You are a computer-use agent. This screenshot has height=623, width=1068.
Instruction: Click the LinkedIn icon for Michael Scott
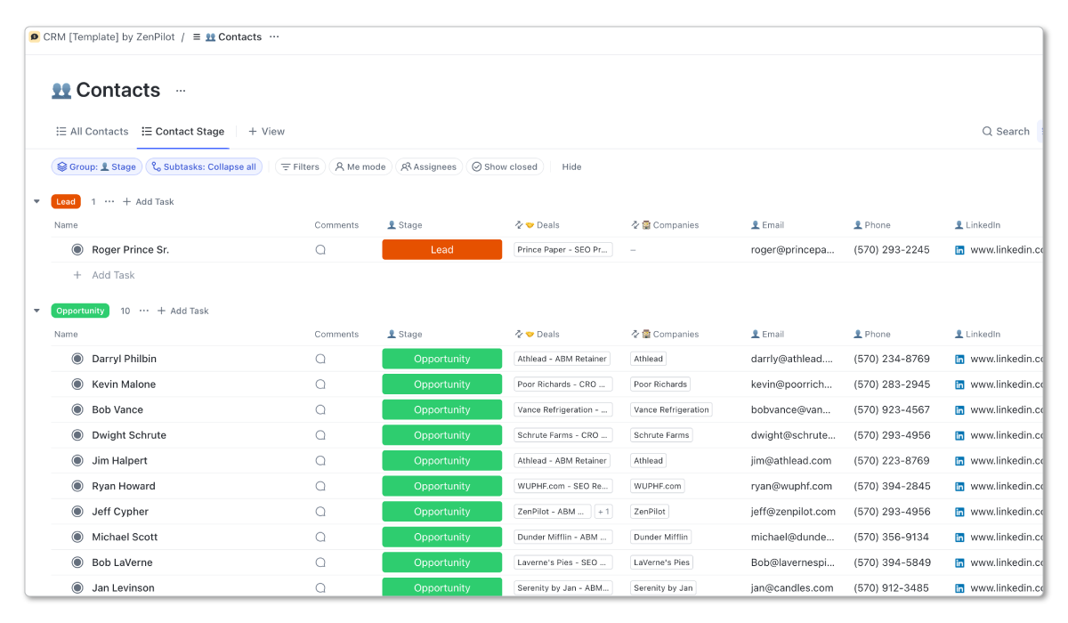[959, 537]
